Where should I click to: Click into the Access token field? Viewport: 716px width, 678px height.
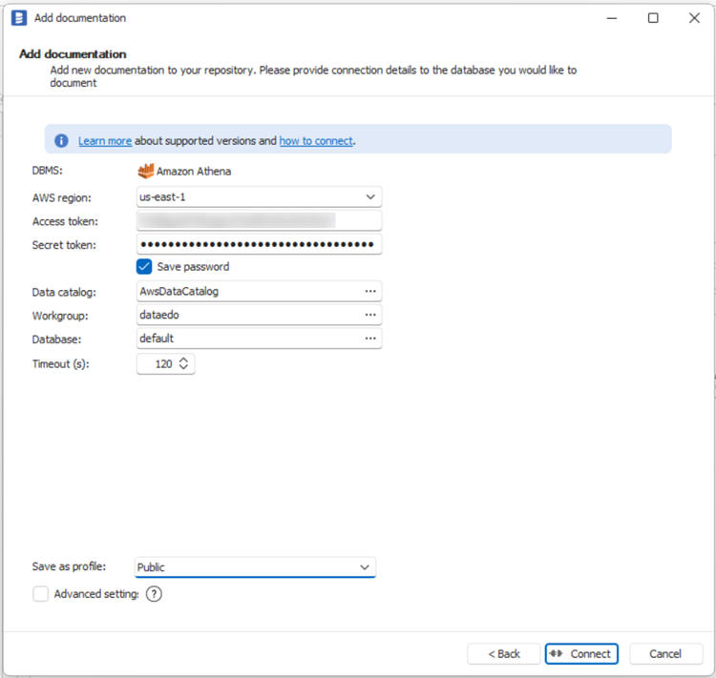[x=258, y=221]
